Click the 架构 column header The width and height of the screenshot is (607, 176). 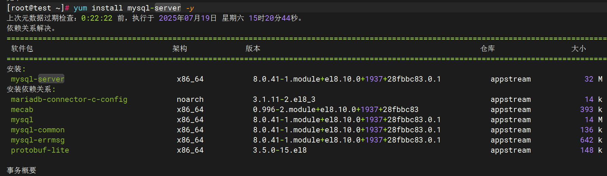[180, 49]
